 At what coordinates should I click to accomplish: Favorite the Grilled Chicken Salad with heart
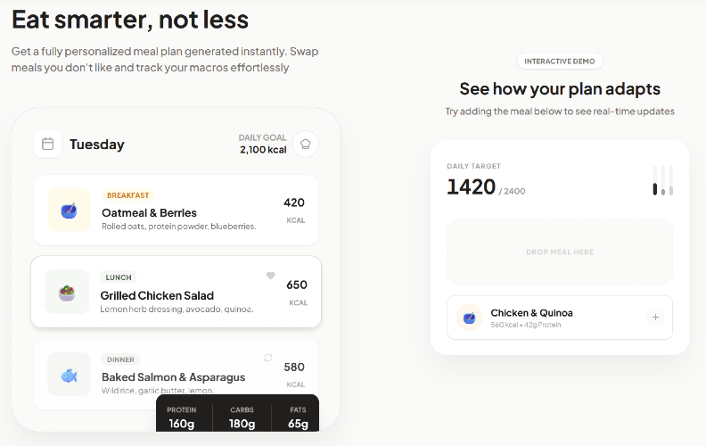point(271,276)
